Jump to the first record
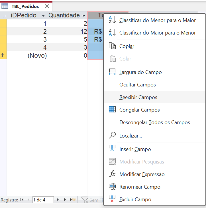Screen dimensions: 206x208 point(22,200)
